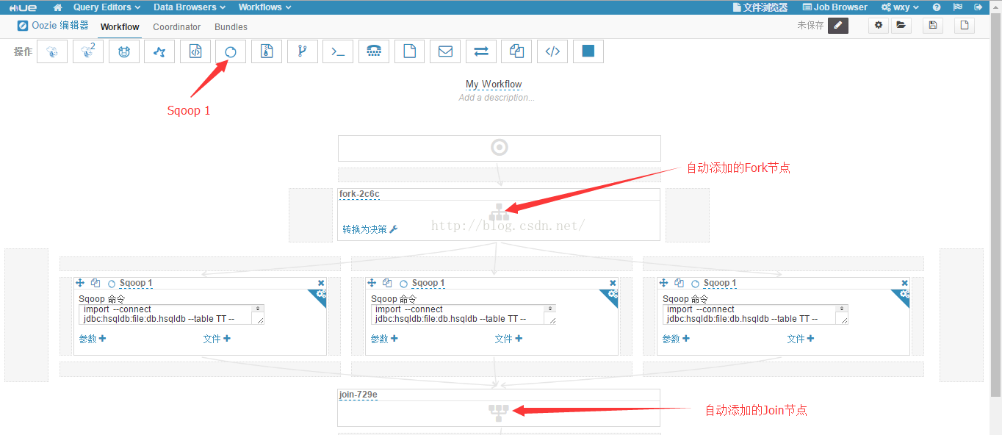Expand the Query Editors menu
Image resolution: width=1002 pixels, height=435 pixels.
[107, 7]
